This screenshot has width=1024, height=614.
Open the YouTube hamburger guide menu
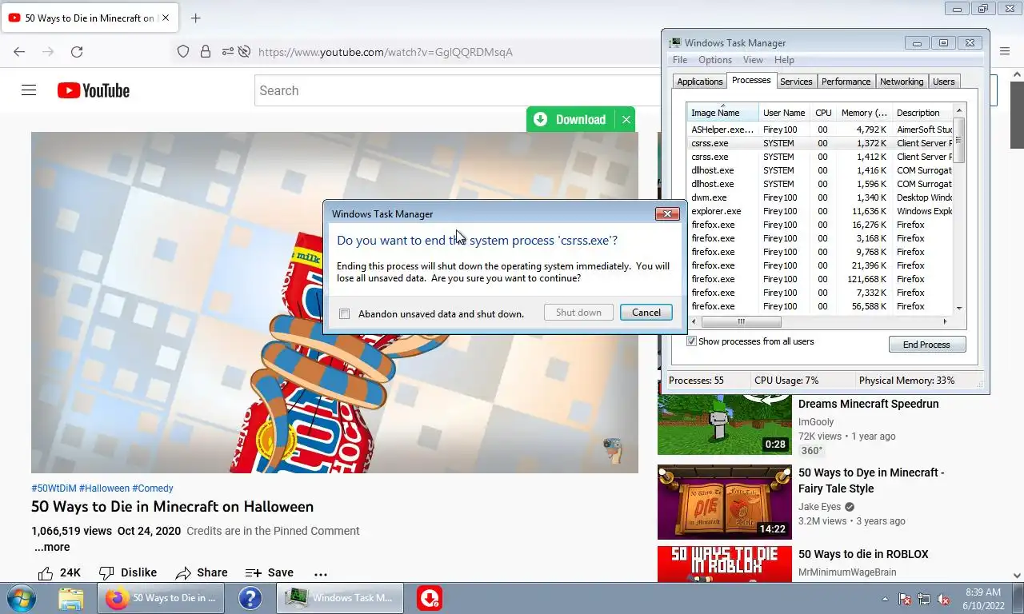pos(29,90)
